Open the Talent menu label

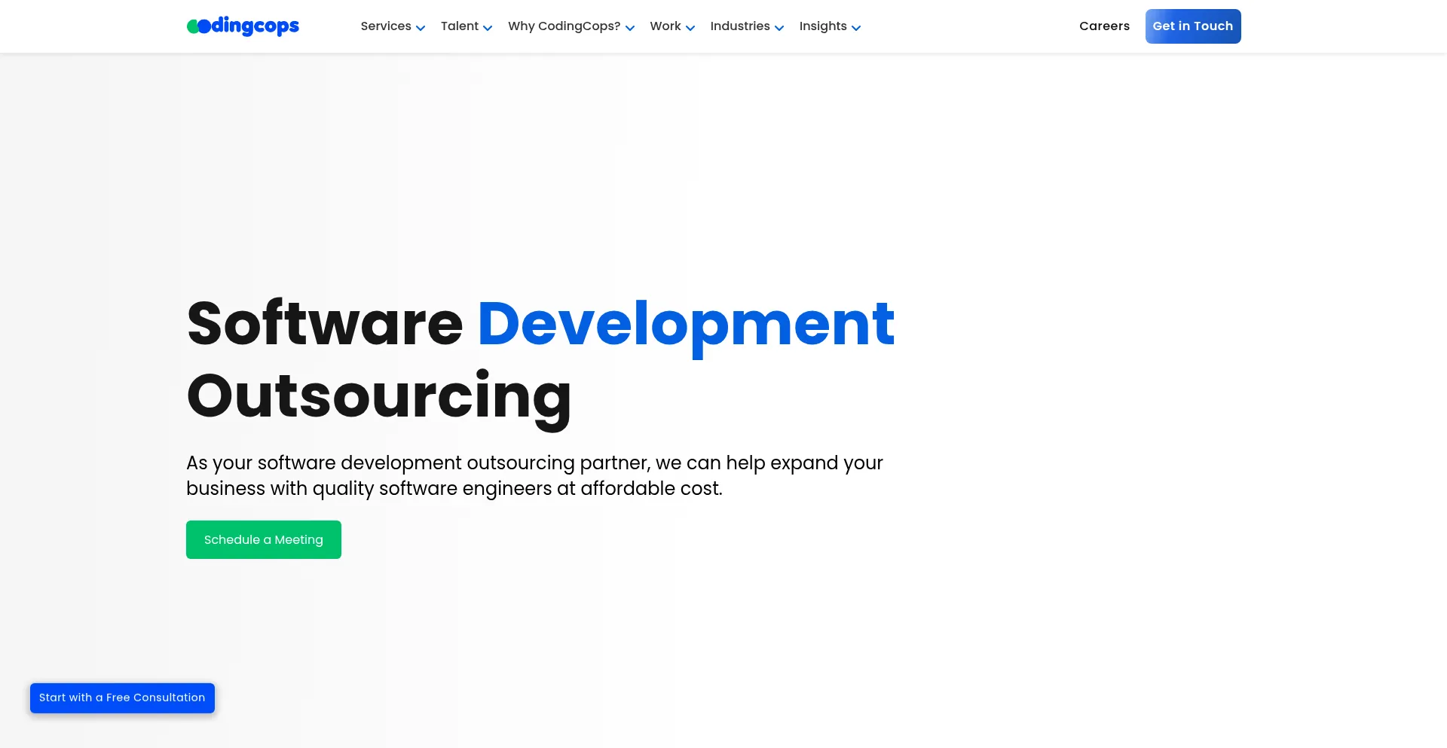coord(460,26)
